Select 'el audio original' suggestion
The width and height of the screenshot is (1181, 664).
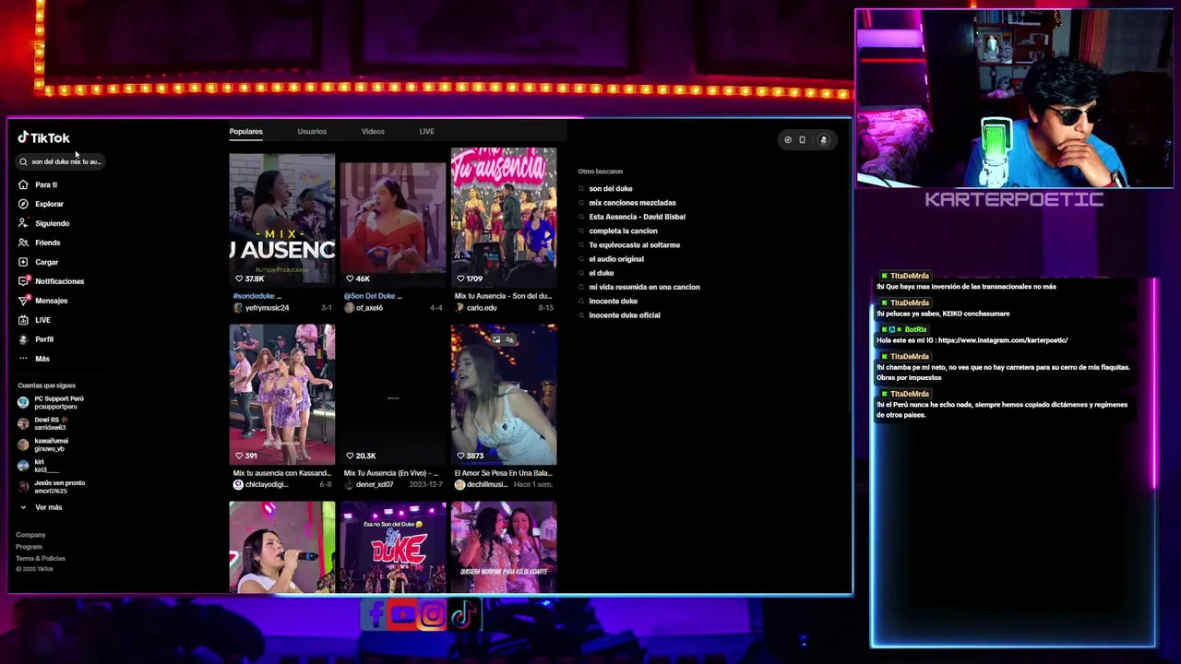click(616, 259)
